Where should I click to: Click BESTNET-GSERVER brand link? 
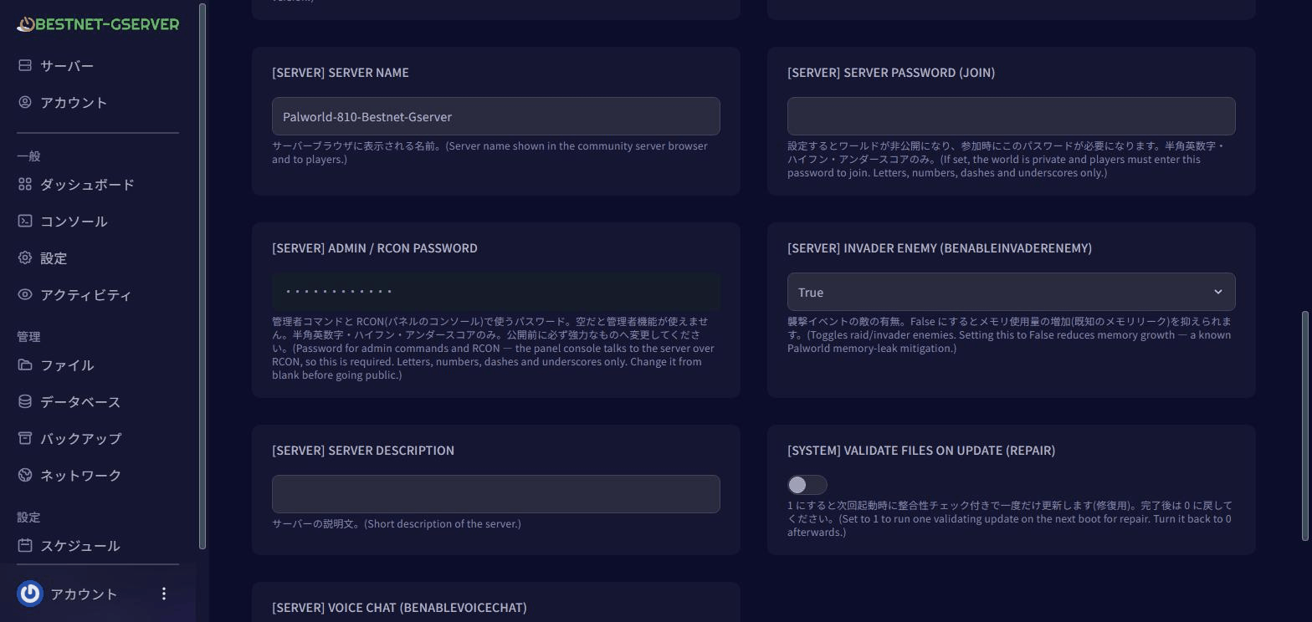pos(98,24)
